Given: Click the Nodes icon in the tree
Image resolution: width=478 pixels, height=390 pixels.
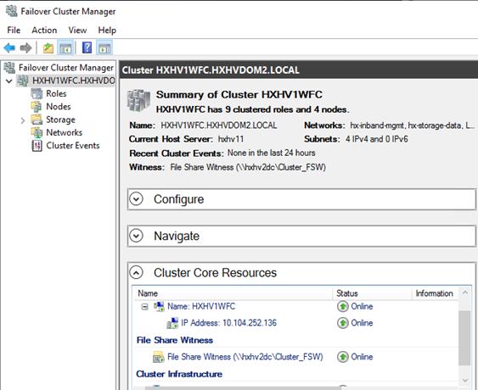Looking at the screenshot, I should click(37, 107).
